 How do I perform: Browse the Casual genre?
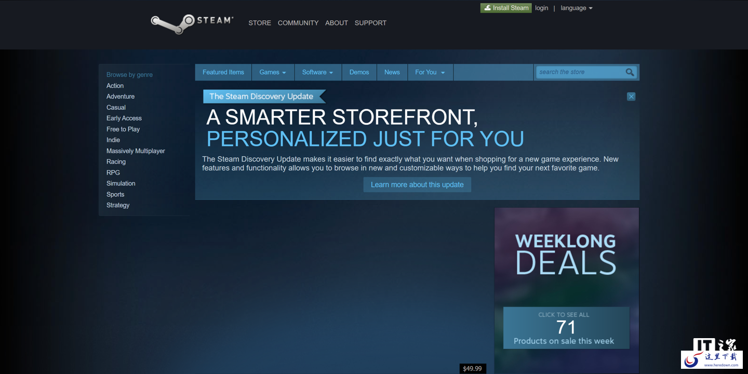point(116,108)
